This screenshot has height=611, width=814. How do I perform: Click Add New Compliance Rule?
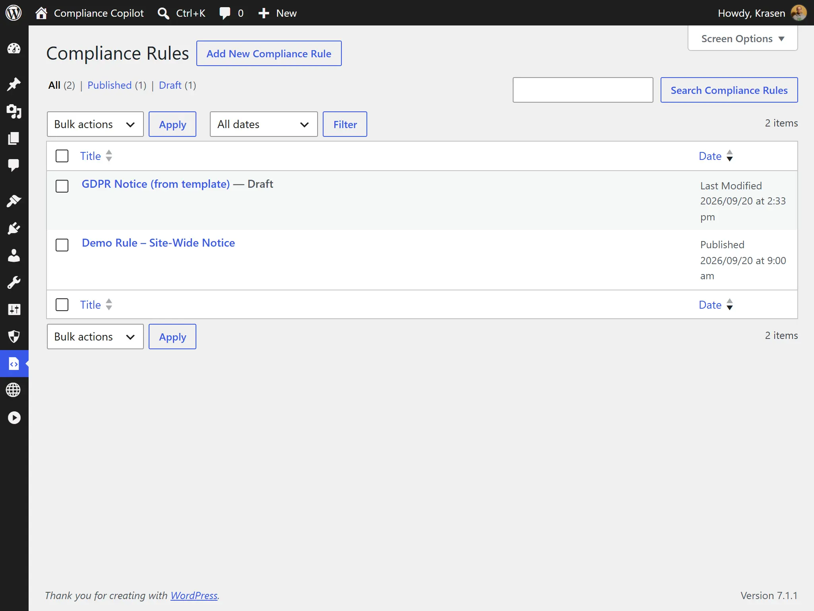tap(269, 53)
